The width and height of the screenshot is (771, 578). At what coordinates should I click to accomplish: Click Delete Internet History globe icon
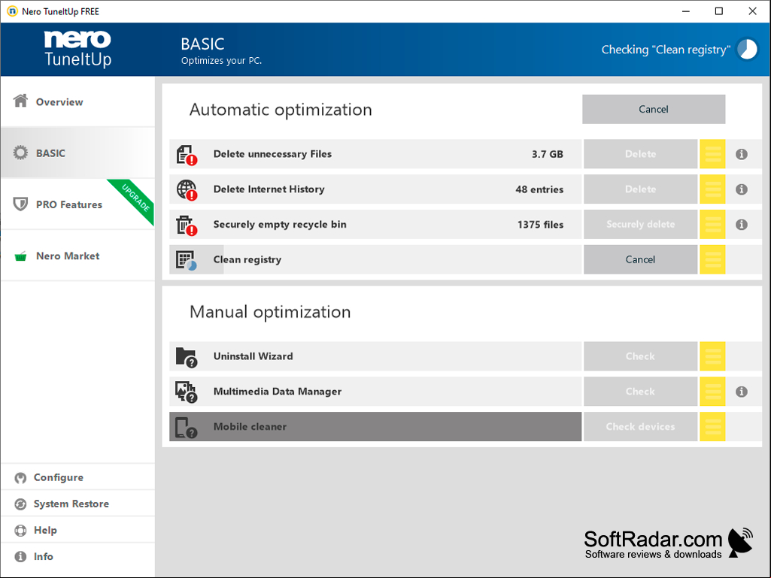tap(187, 189)
